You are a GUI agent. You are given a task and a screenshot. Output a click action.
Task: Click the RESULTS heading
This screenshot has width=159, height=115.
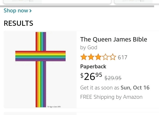(18, 23)
